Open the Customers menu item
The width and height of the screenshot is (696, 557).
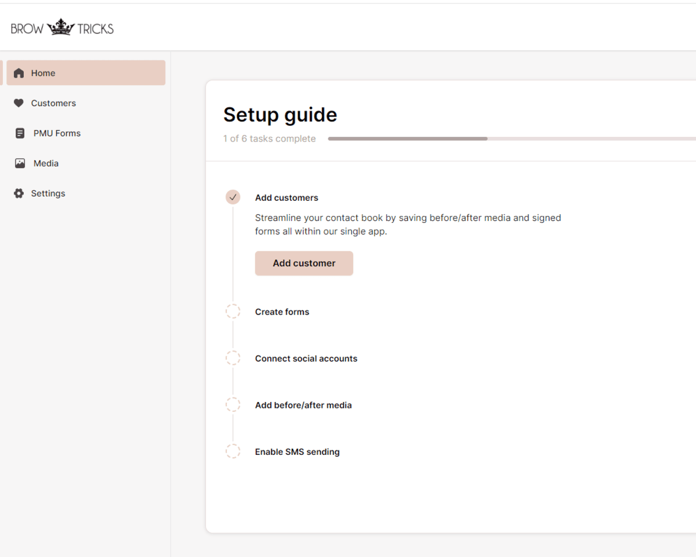point(53,103)
